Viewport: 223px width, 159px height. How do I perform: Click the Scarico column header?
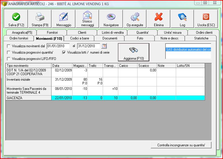(x=147, y=66)
